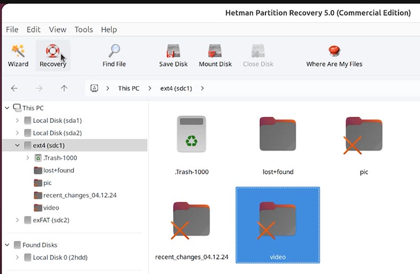This screenshot has height=274, width=420.
Task: Select exFAT (sdc2) in the tree
Action: click(51, 220)
